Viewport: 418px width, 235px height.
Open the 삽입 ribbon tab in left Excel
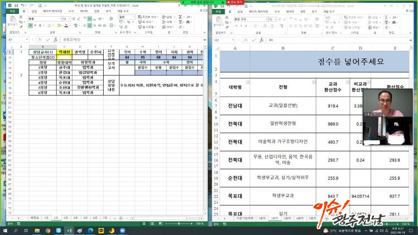pyautogui.click(x=35, y=11)
